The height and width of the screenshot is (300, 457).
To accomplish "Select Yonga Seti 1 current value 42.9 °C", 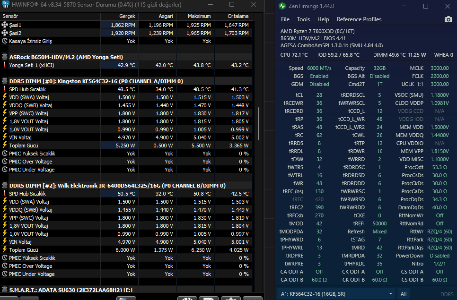I will [x=126, y=65].
